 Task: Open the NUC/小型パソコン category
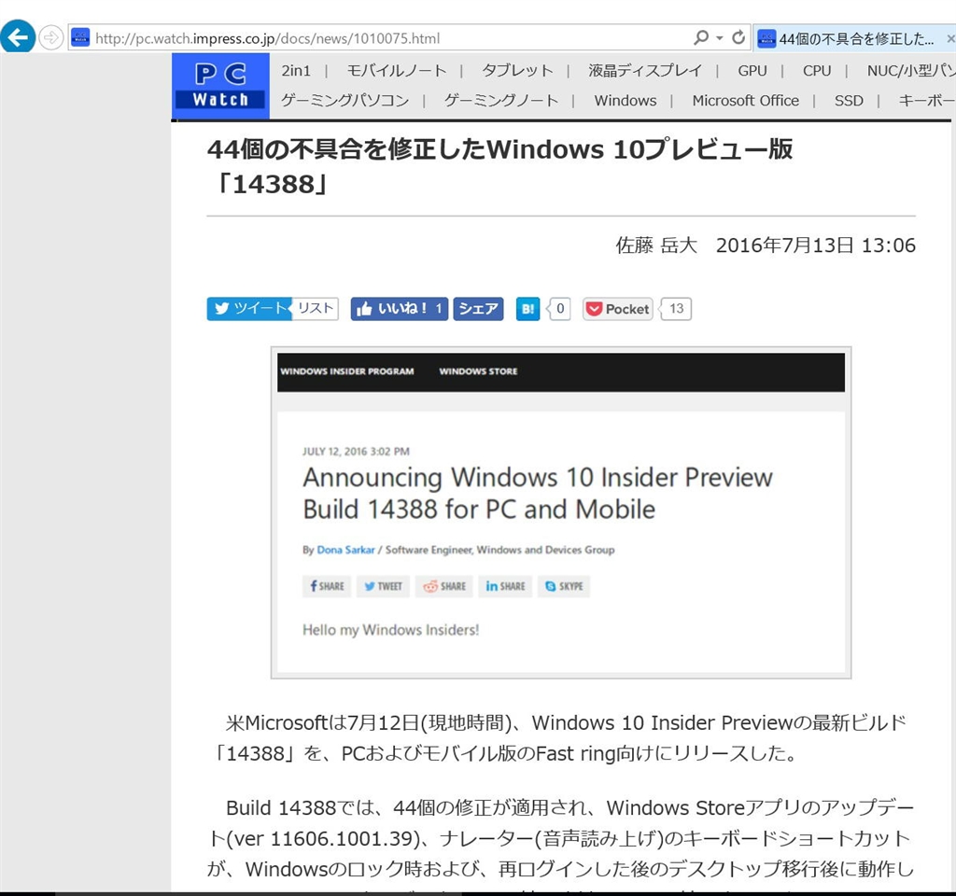(x=911, y=71)
